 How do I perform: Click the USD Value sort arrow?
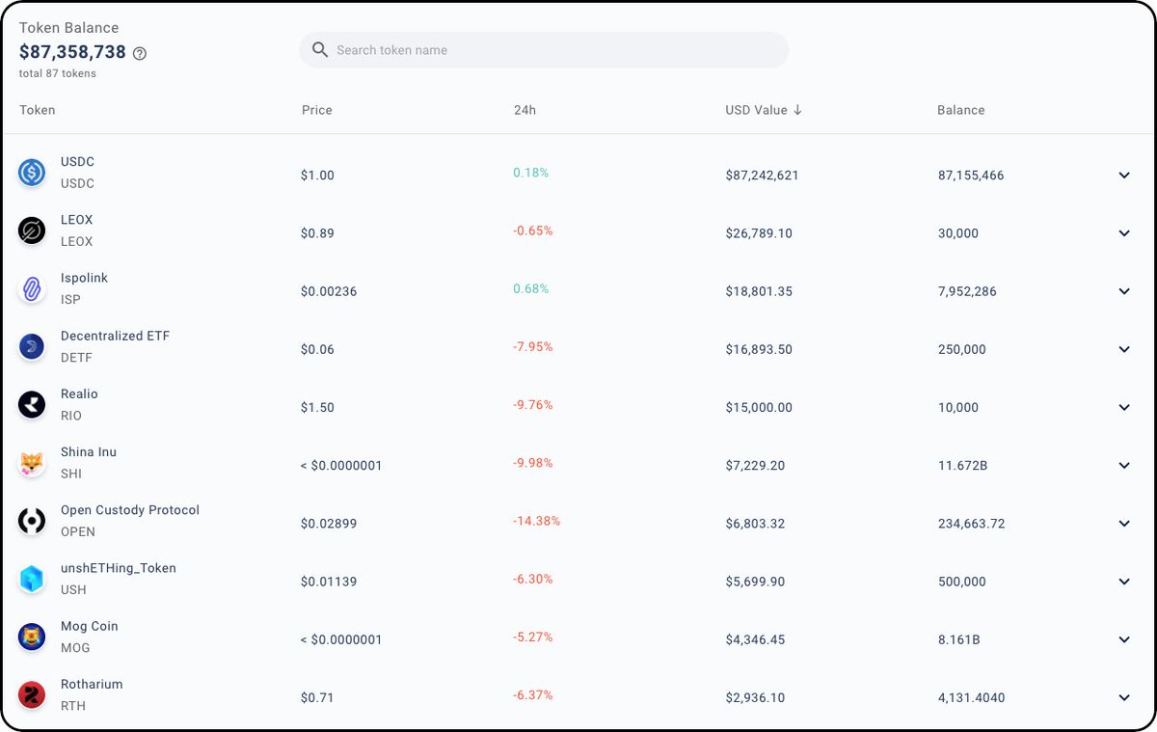[797, 110]
